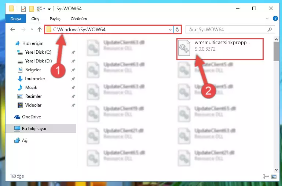Click the address bar path C:\Windows\SysWOW64

[79, 29]
